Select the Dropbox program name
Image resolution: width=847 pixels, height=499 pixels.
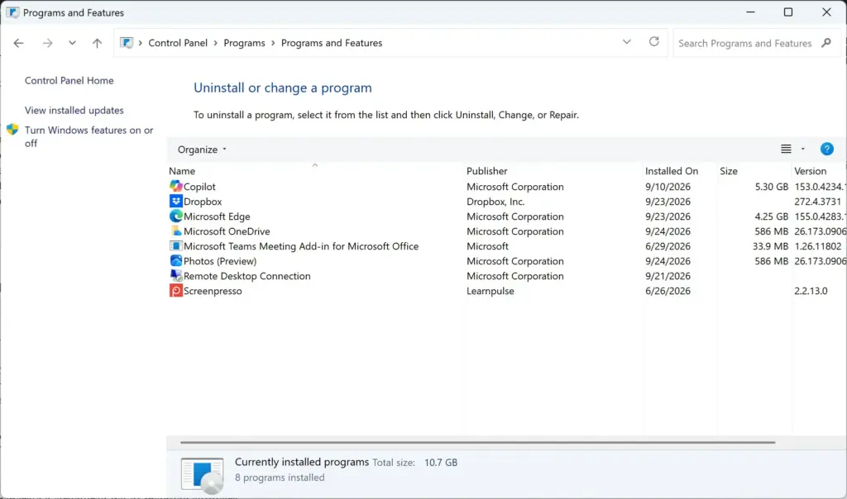[x=203, y=202]
